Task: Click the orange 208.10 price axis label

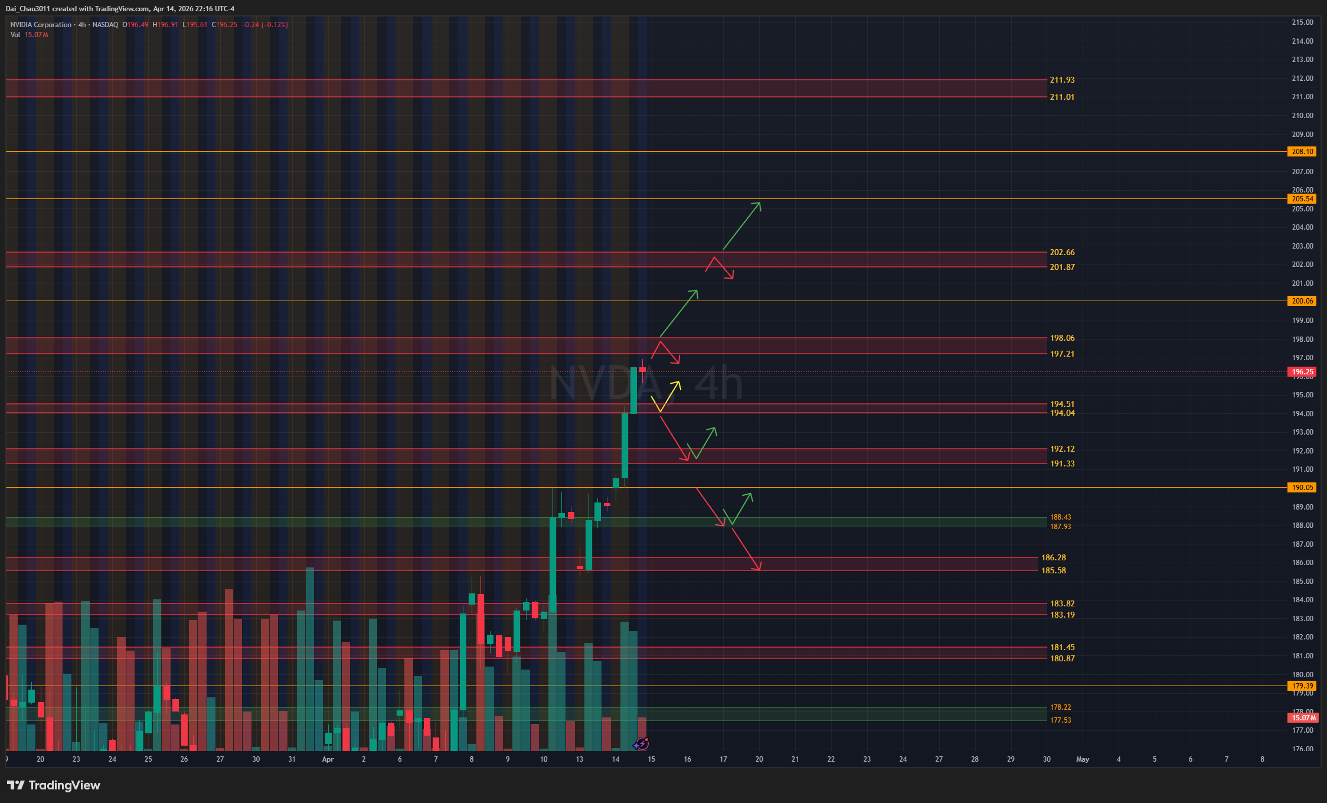Action: point(1302,152)
